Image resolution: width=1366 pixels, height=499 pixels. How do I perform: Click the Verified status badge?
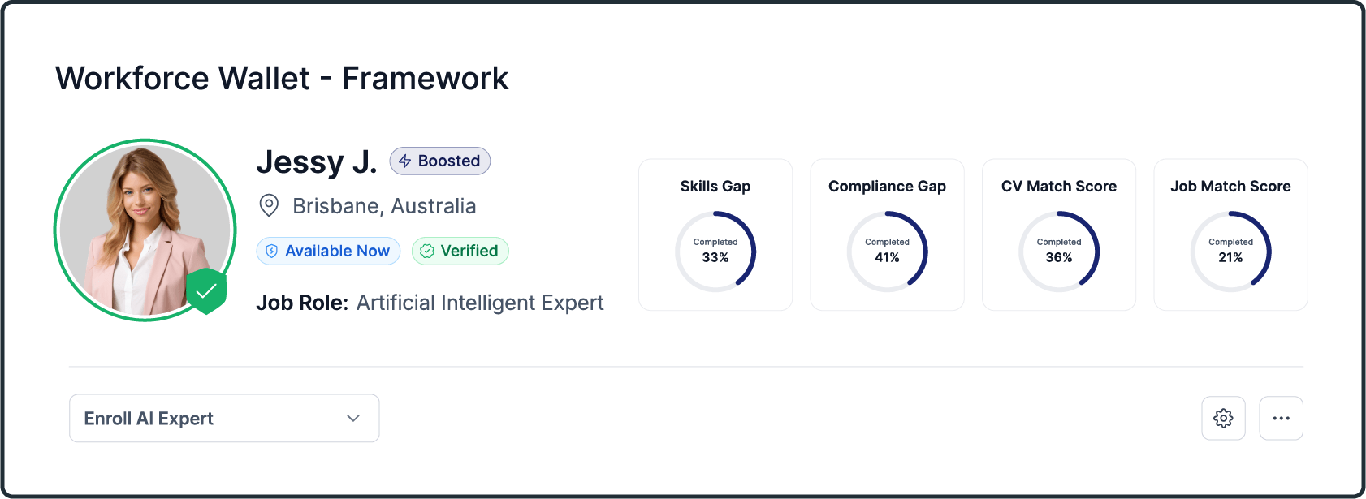460,252
